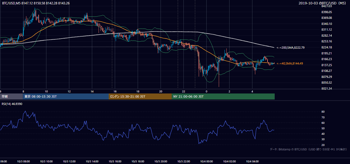Click the 10/3 12:00 date label
Image resolution: width=350 pixels, height=164 pixels.
[x=69, y=161]
